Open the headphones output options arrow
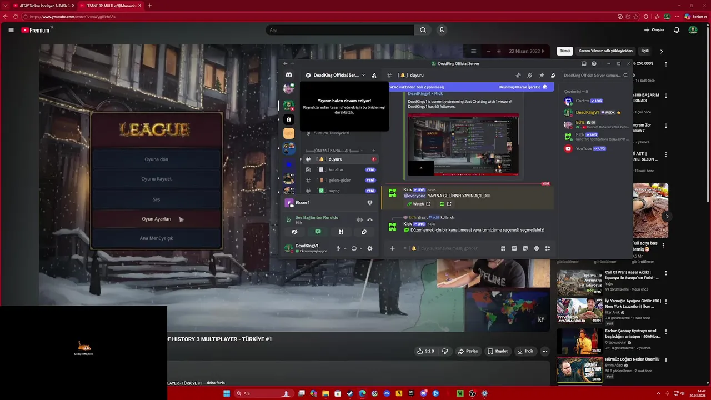The height and width of the screenshot is (400, 711). pos(361,248)
